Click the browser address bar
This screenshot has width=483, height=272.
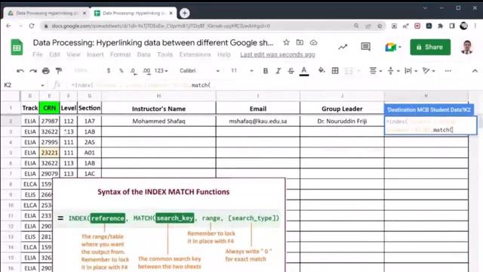pos(197,26)
